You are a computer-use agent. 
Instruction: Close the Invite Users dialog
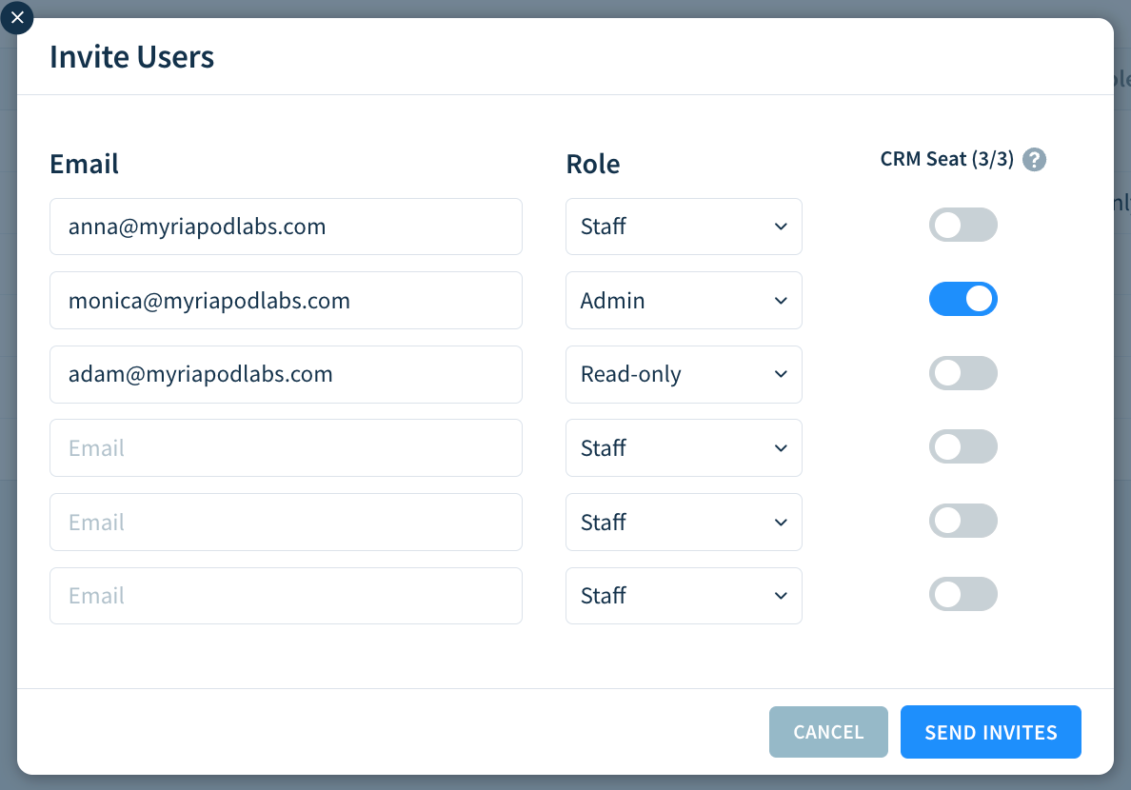click(x=16, y=17)
